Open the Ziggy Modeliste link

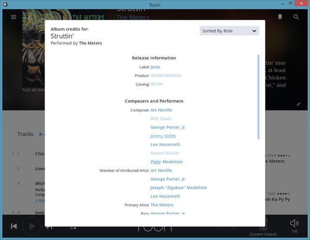[x=167, y=162]
